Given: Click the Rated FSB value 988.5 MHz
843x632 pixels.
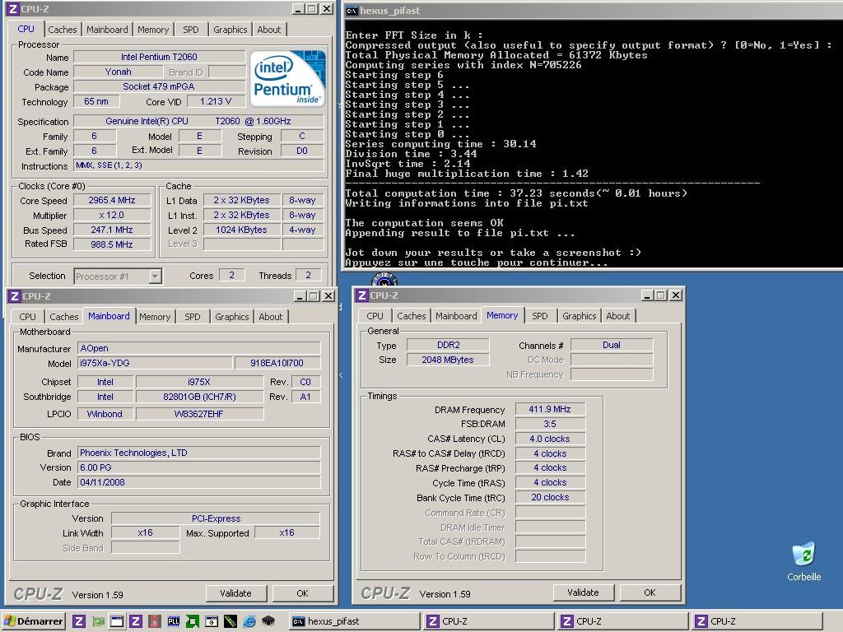Looking at the screenshot, I should coord(112,244).
